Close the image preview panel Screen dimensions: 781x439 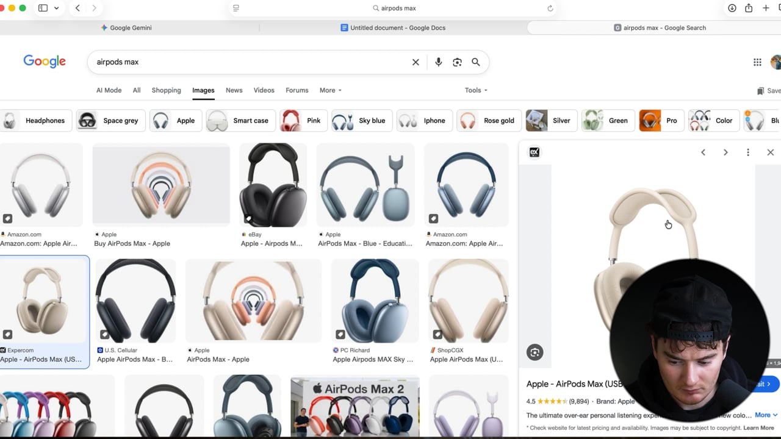tap(770, 152)
